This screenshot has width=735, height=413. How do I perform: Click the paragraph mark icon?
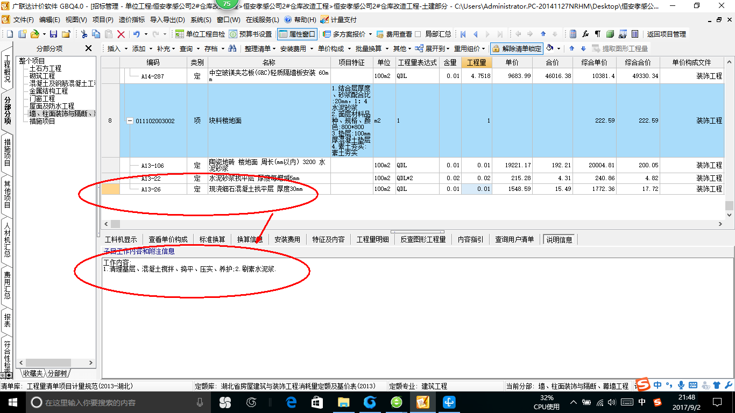pyautogui.click(x=597, y=34)
